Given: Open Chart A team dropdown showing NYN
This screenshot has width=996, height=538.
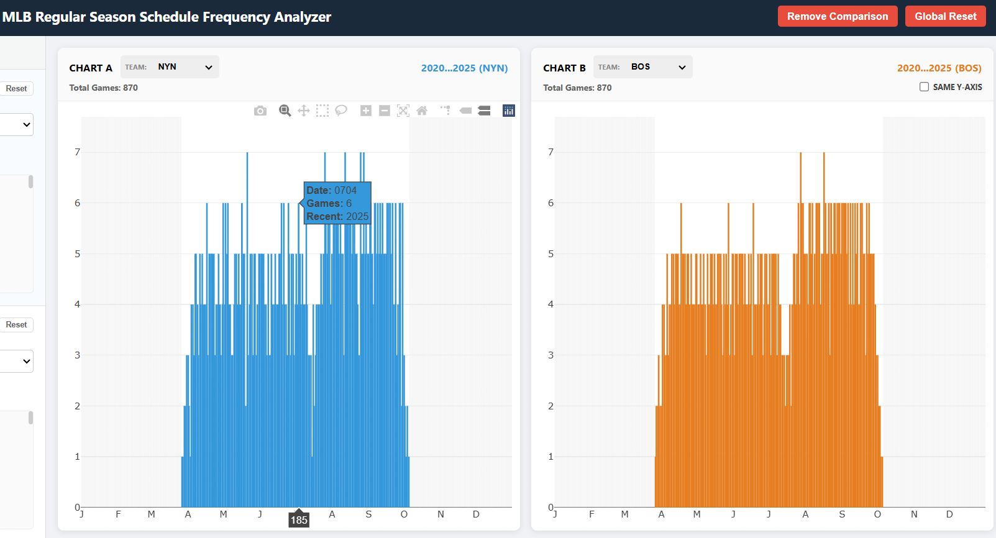Looking at the screenshot, I should pyautogui.click(x=185, y=67).
